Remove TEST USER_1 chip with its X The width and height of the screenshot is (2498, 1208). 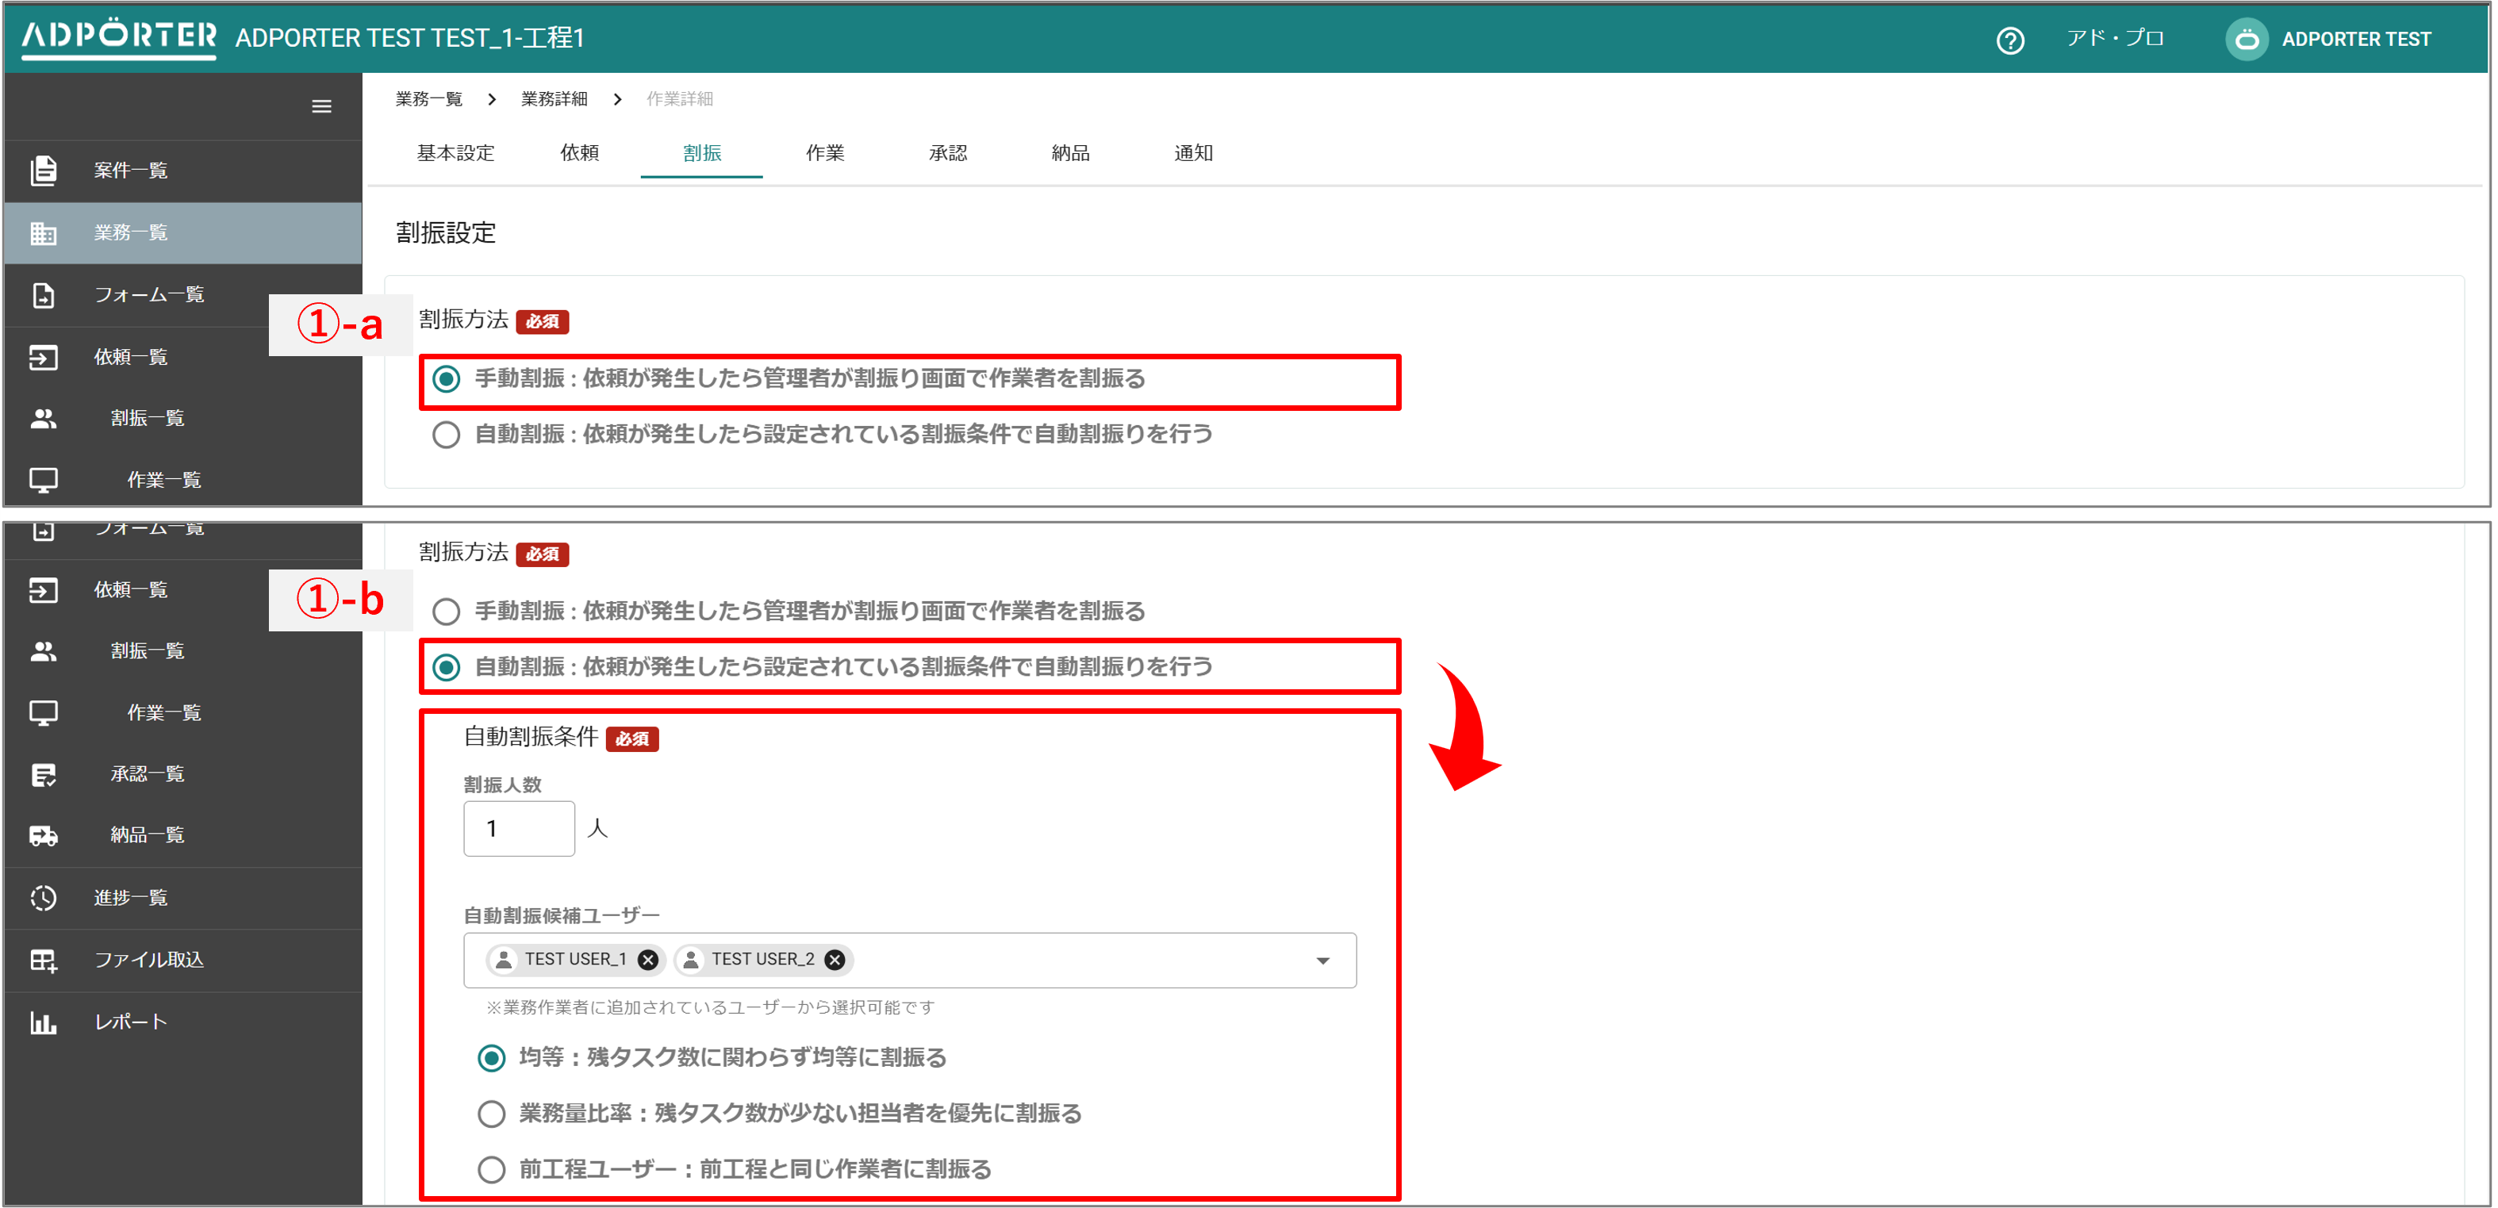[x=649, y=960]
